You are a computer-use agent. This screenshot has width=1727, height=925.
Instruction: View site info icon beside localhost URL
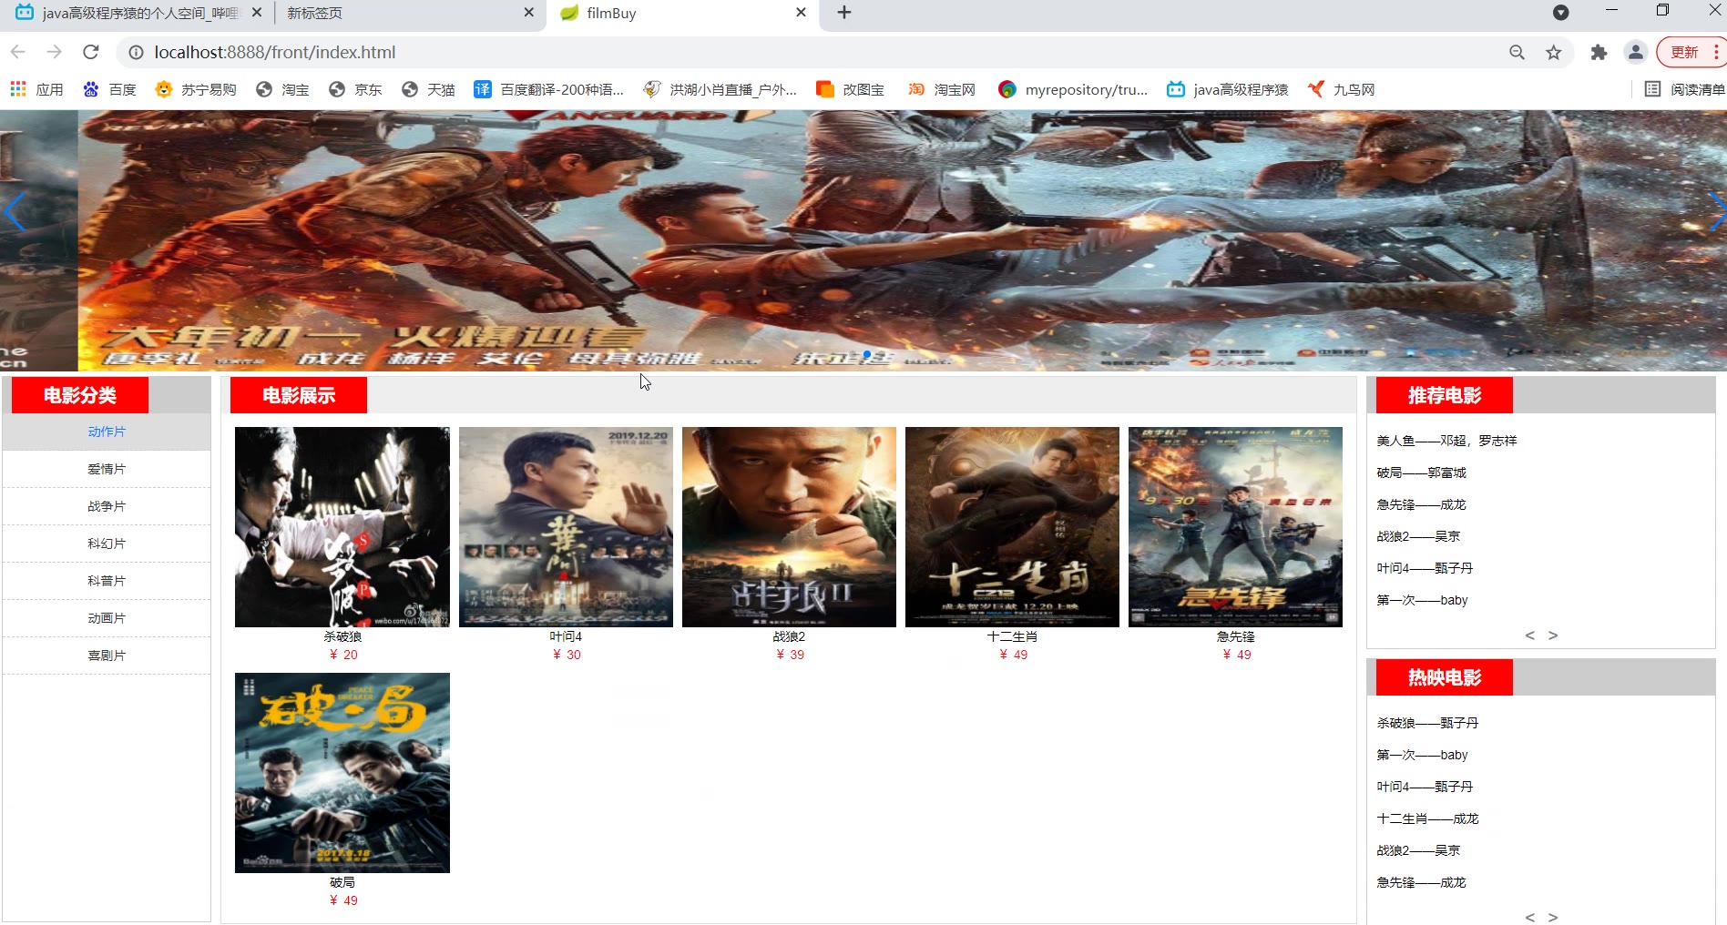click(x=136, y=53)
